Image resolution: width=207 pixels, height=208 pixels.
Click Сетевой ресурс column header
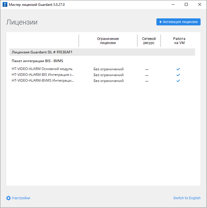[x=149, y=41]
